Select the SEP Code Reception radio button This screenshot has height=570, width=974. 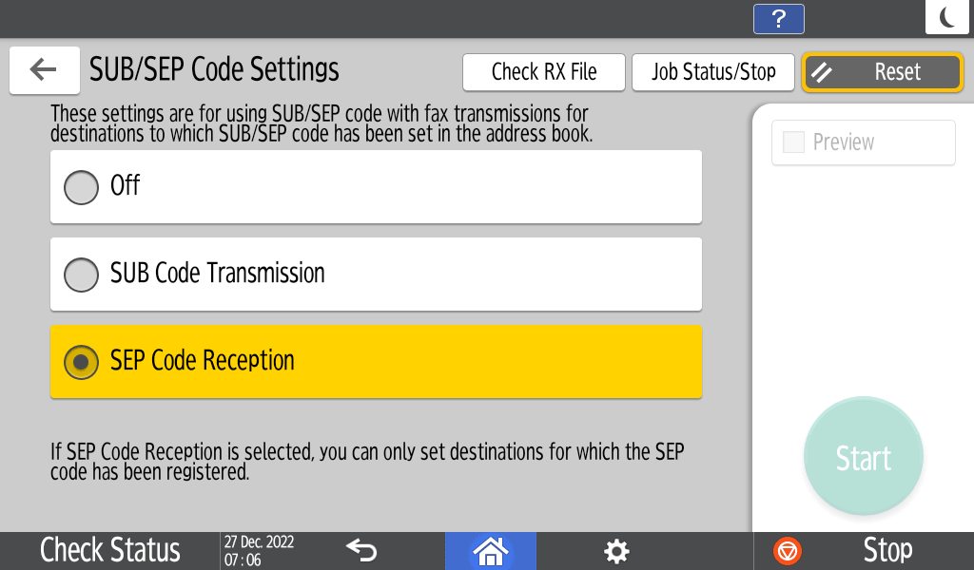[81, 362]
